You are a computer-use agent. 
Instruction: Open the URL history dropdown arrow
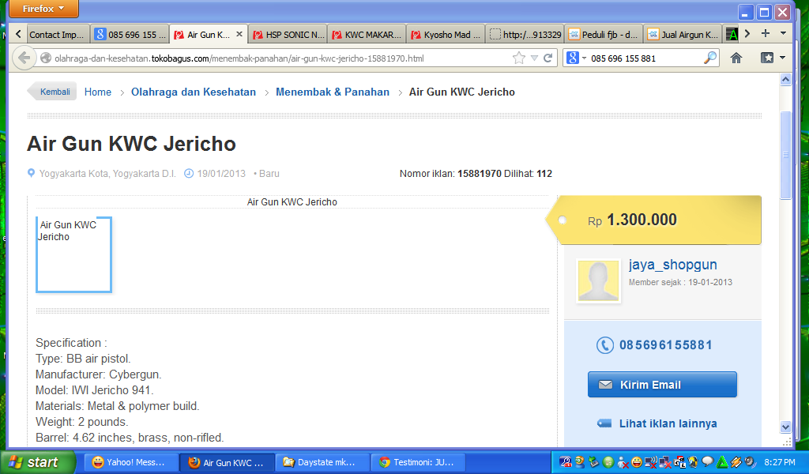(x=535, y=58)
